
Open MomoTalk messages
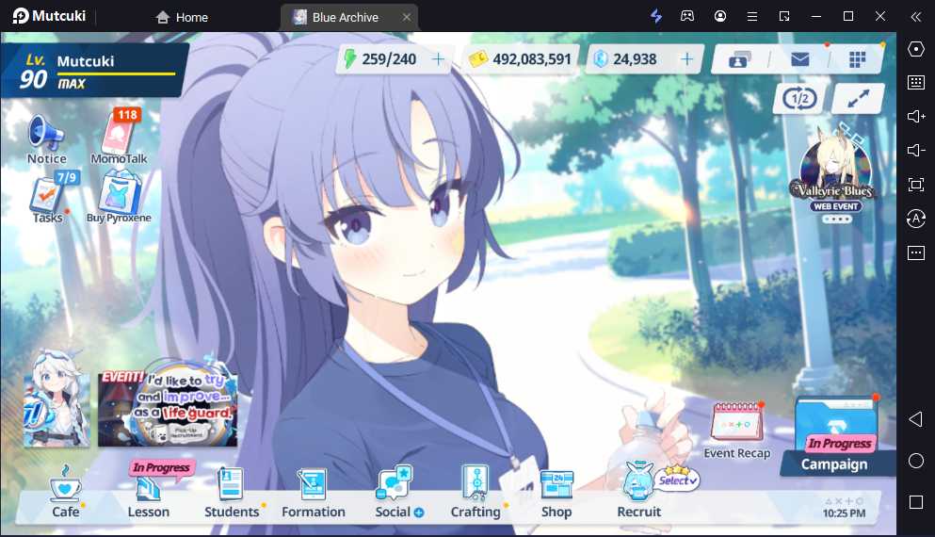[x=120, y=137]
